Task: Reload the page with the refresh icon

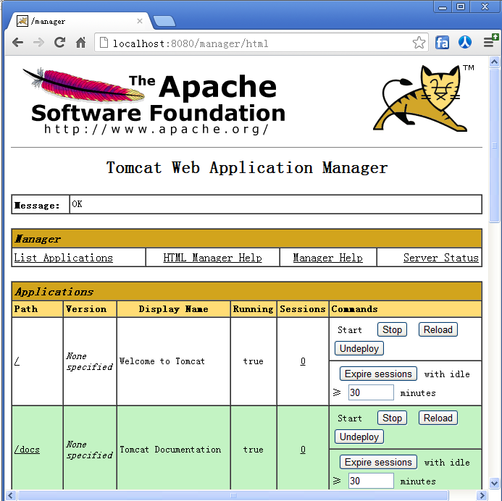Action: tap(59, 42)
